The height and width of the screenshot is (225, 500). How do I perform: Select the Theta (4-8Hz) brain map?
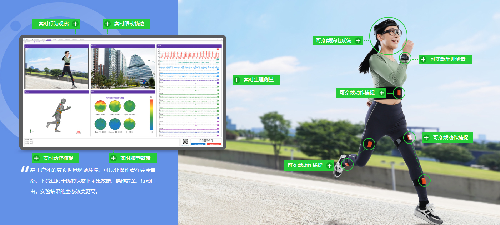[x=115, y=106]
